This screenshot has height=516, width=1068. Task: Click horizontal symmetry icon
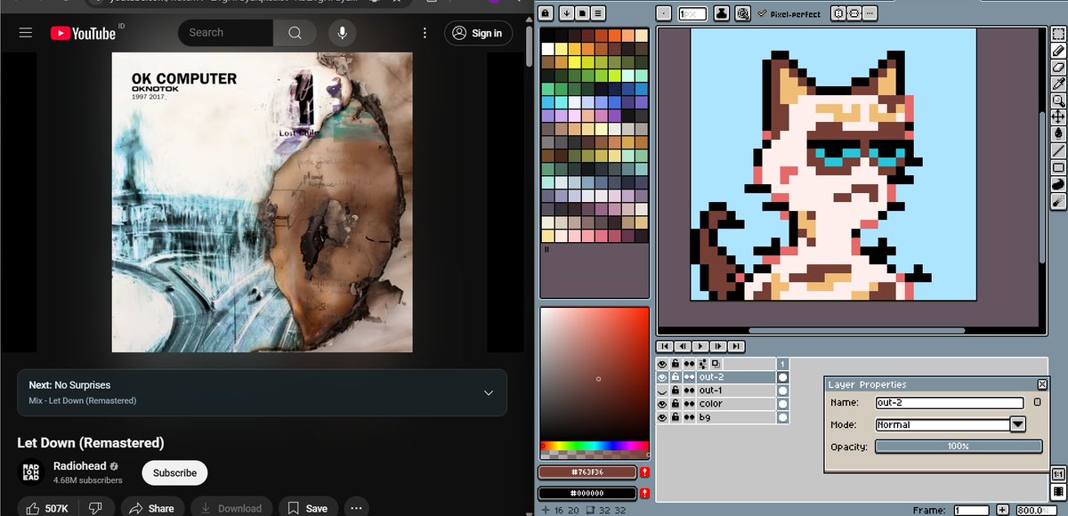(838, 13)
